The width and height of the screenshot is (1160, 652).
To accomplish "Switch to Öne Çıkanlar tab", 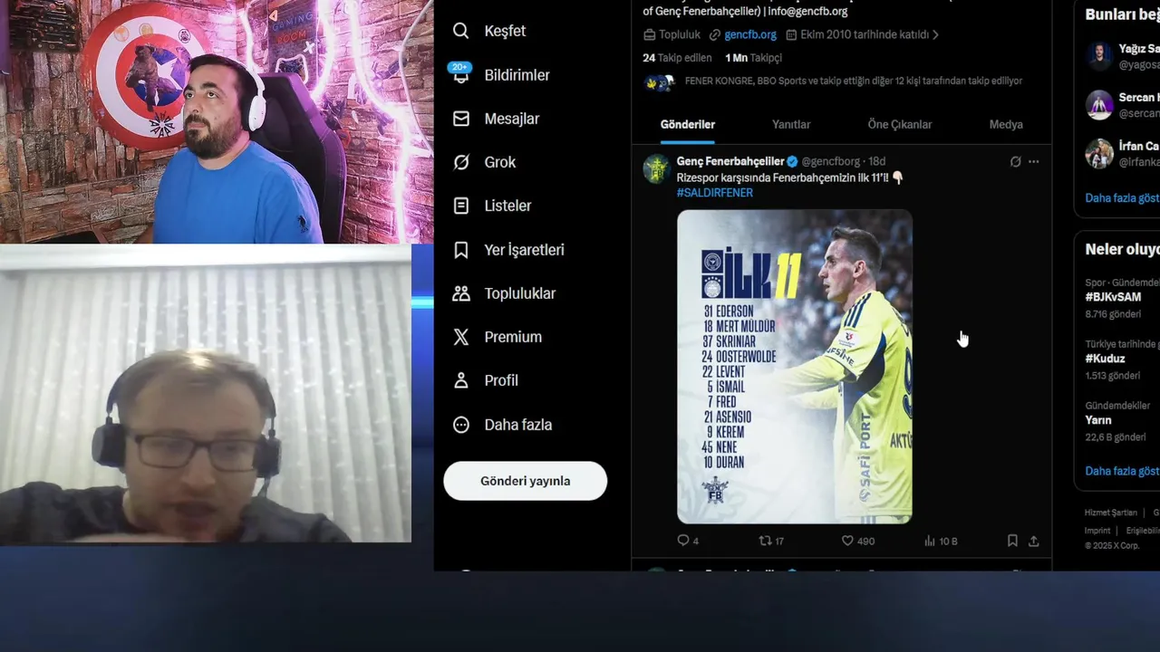I will [900, 124].
